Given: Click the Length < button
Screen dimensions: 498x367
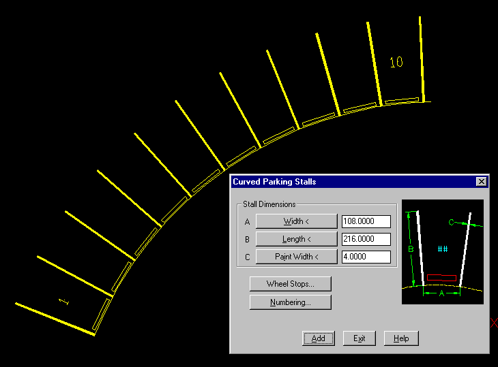Looking at the screenshot, I should 296,239.
